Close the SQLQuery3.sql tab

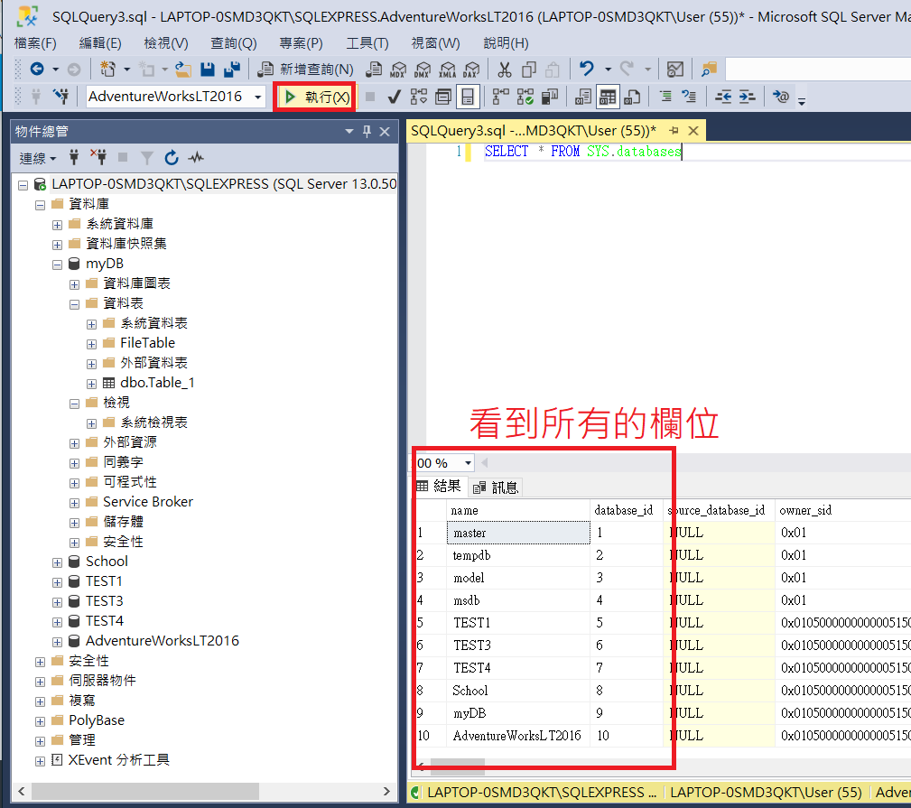coord(693,131)
